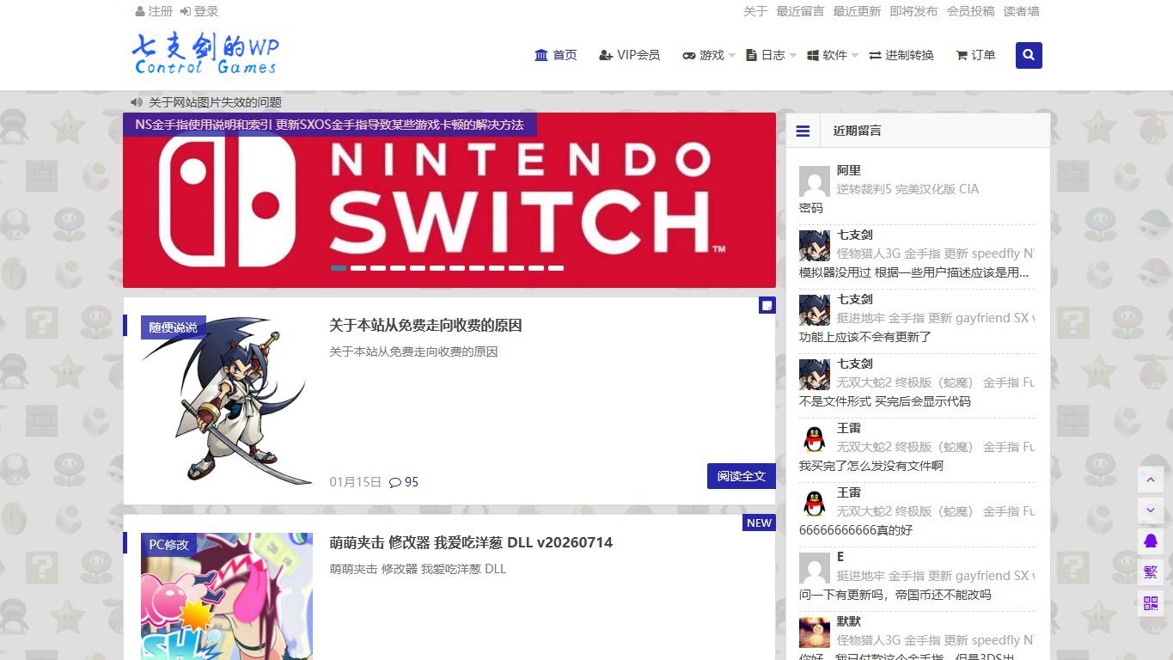Open the 游戏 menu
Screen dimensions: 1173x660
click(x=704, y=55)
